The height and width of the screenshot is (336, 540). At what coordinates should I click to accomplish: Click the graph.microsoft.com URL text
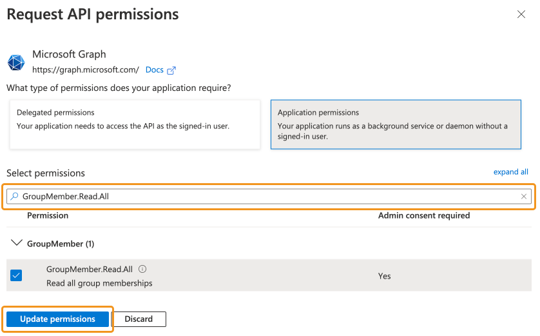[x=86, y=70]
